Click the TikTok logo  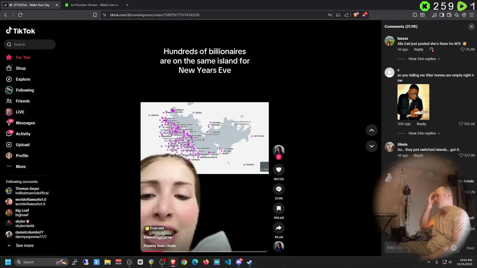coord(20,31)
